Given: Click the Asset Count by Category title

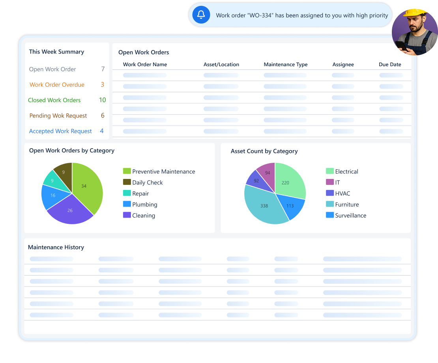Looking at the screenshot, I should pyautogui.click(x=264, y=151).
